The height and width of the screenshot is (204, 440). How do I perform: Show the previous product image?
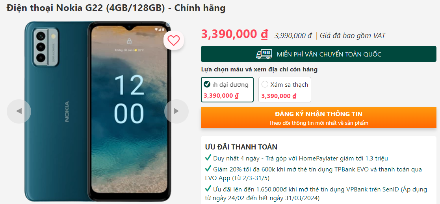pos(19,111)
